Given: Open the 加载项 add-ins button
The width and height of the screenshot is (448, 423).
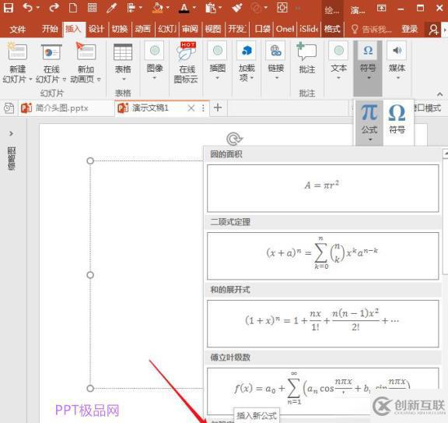Looking at the screenshot, I should pyautogui.click(x=247, y=62).
